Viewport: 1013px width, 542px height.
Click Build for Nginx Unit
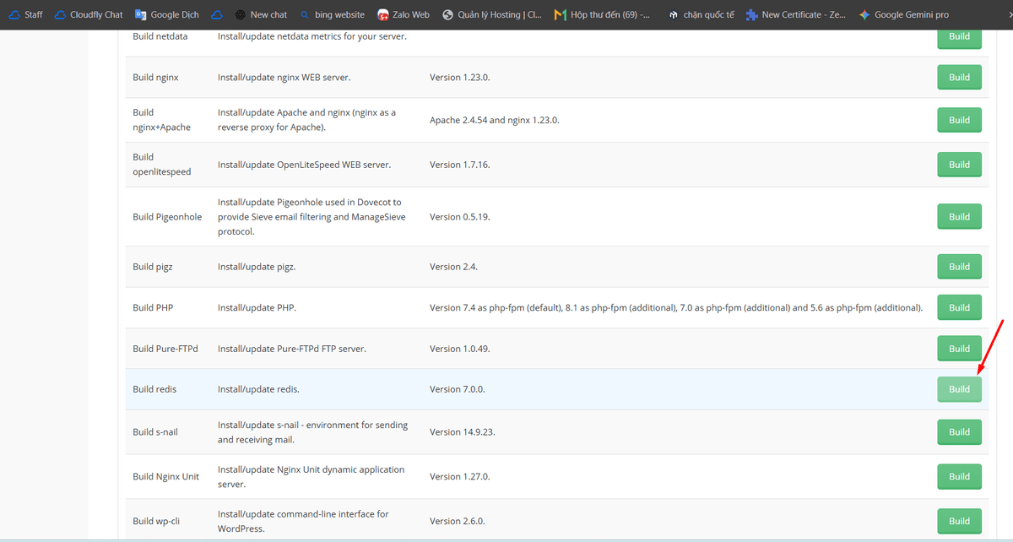[x=959, y=476]
